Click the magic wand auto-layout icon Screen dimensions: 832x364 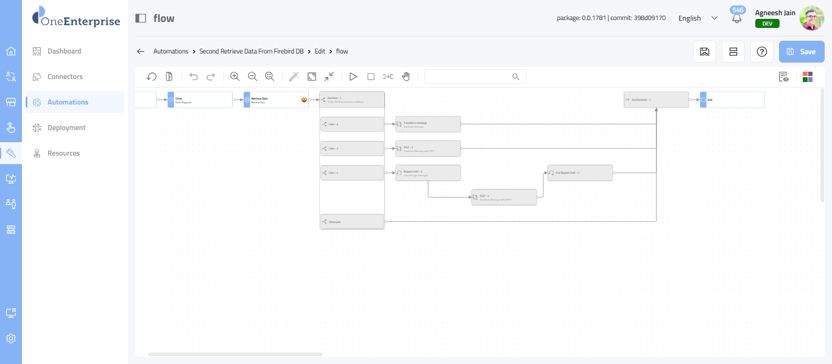click(x=294, y=77)
